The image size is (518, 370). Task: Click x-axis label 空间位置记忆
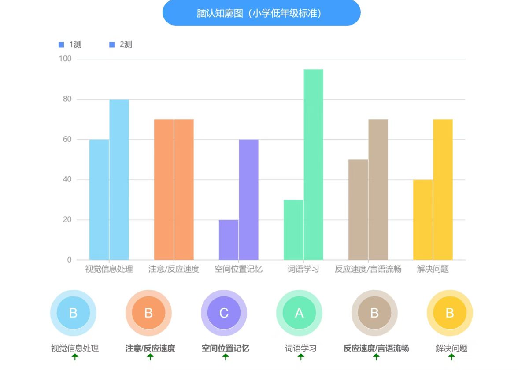(x=239, y=269)
